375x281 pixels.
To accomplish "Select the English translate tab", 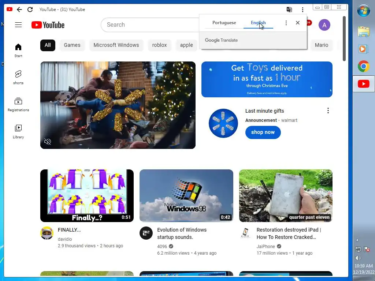I will 258,23.
